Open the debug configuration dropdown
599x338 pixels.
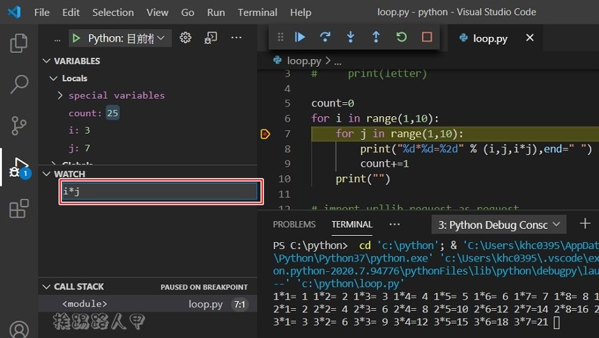[120, 38]
